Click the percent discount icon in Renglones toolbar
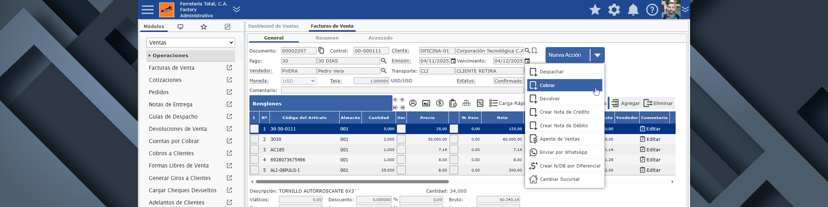 (480, 103)
